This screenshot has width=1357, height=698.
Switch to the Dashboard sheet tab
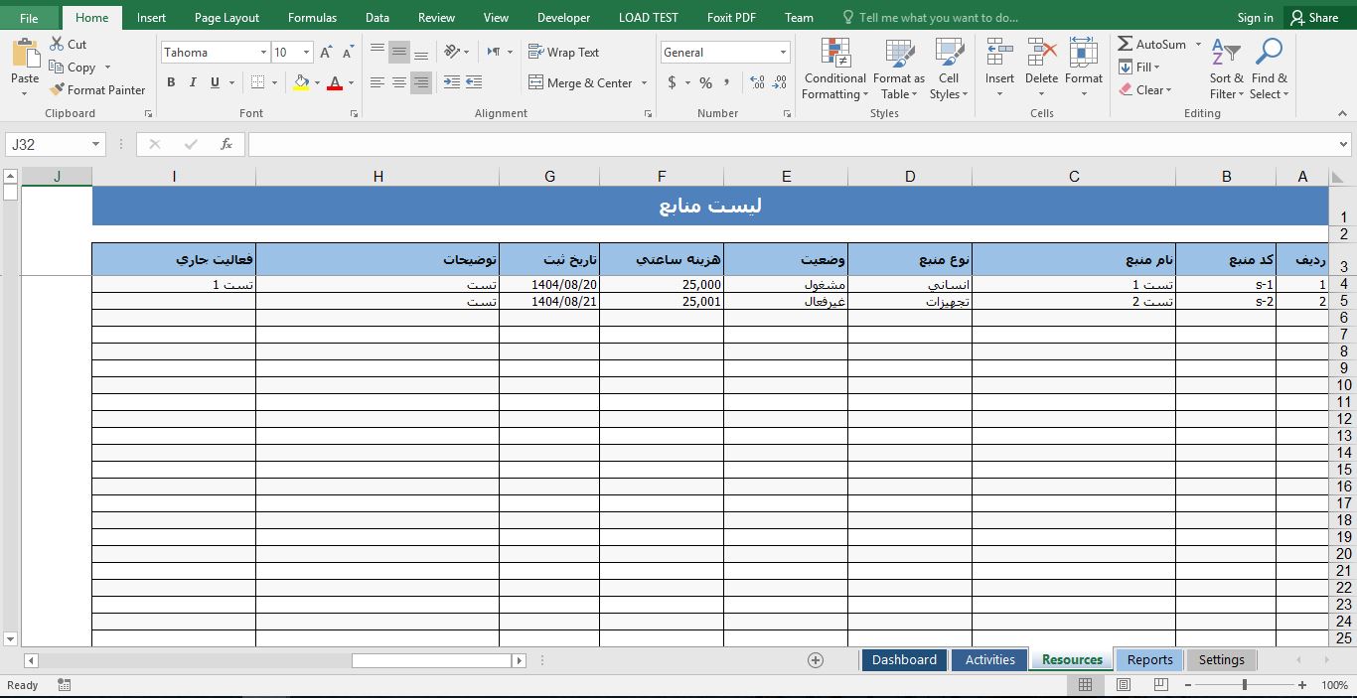[x=904, y=660]
